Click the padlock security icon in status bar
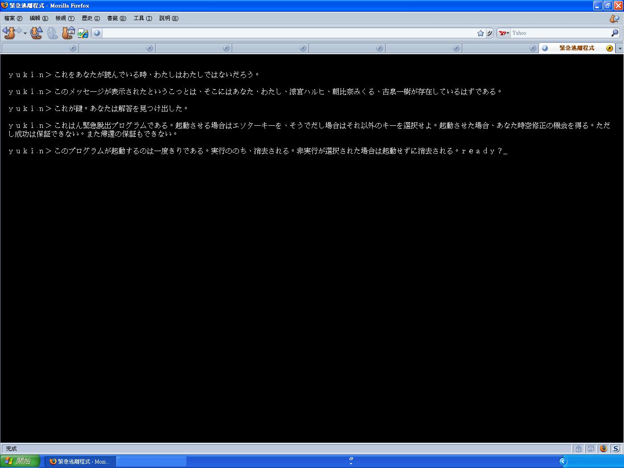The image size is (624, 468). pyautogui.click(x=578, y=448)
